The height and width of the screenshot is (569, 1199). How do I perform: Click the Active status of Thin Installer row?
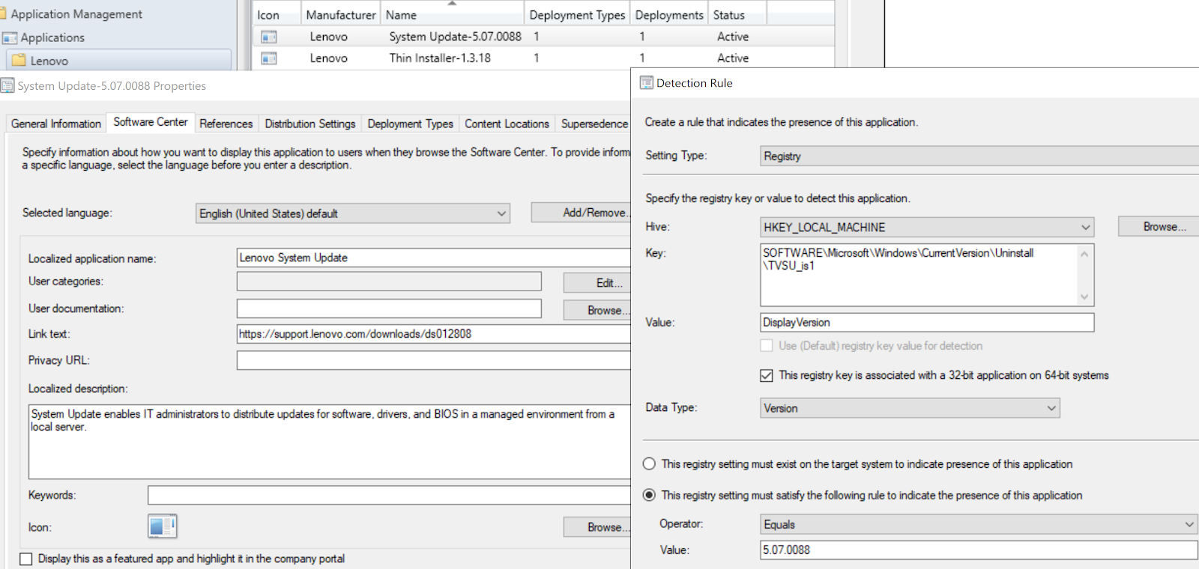coord(733,58)
